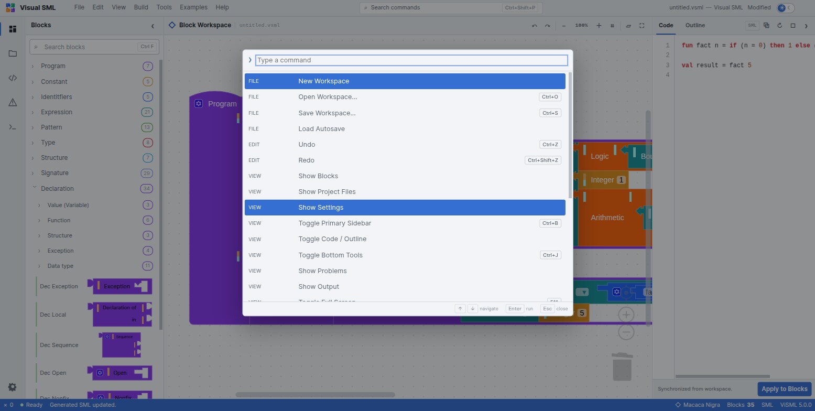This screenshot has height=411, width=815.
Task: Zoom in with the plus icon
Action: tap(599, 25)
